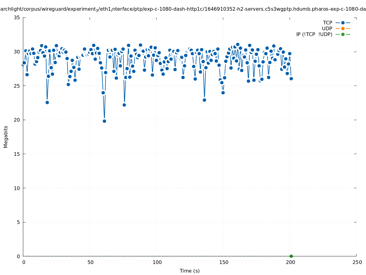This screenshot has width=366, height=275.
Task: Click the green IP legend marker
Action: (343, 34)
